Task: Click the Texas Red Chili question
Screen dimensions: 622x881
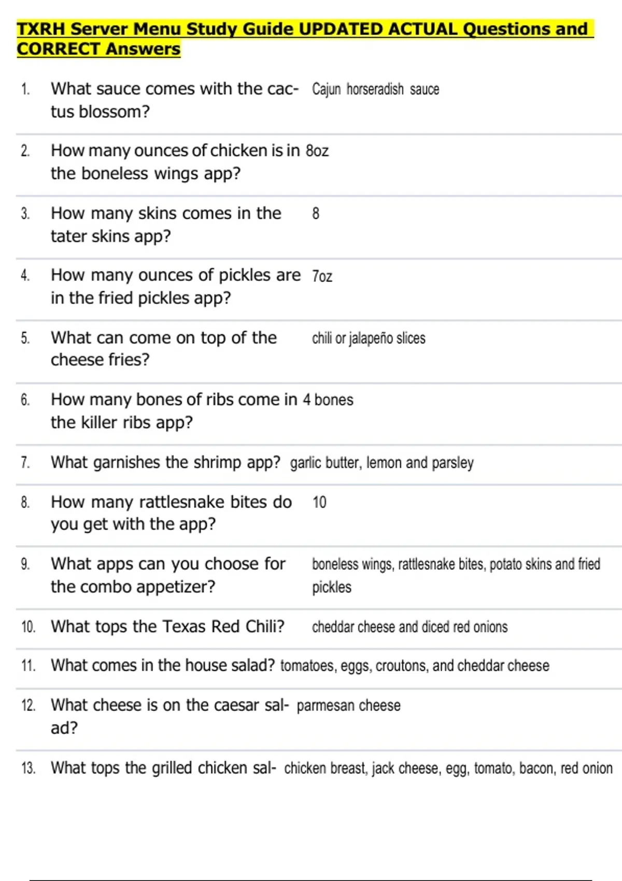Action: (167, 627)
